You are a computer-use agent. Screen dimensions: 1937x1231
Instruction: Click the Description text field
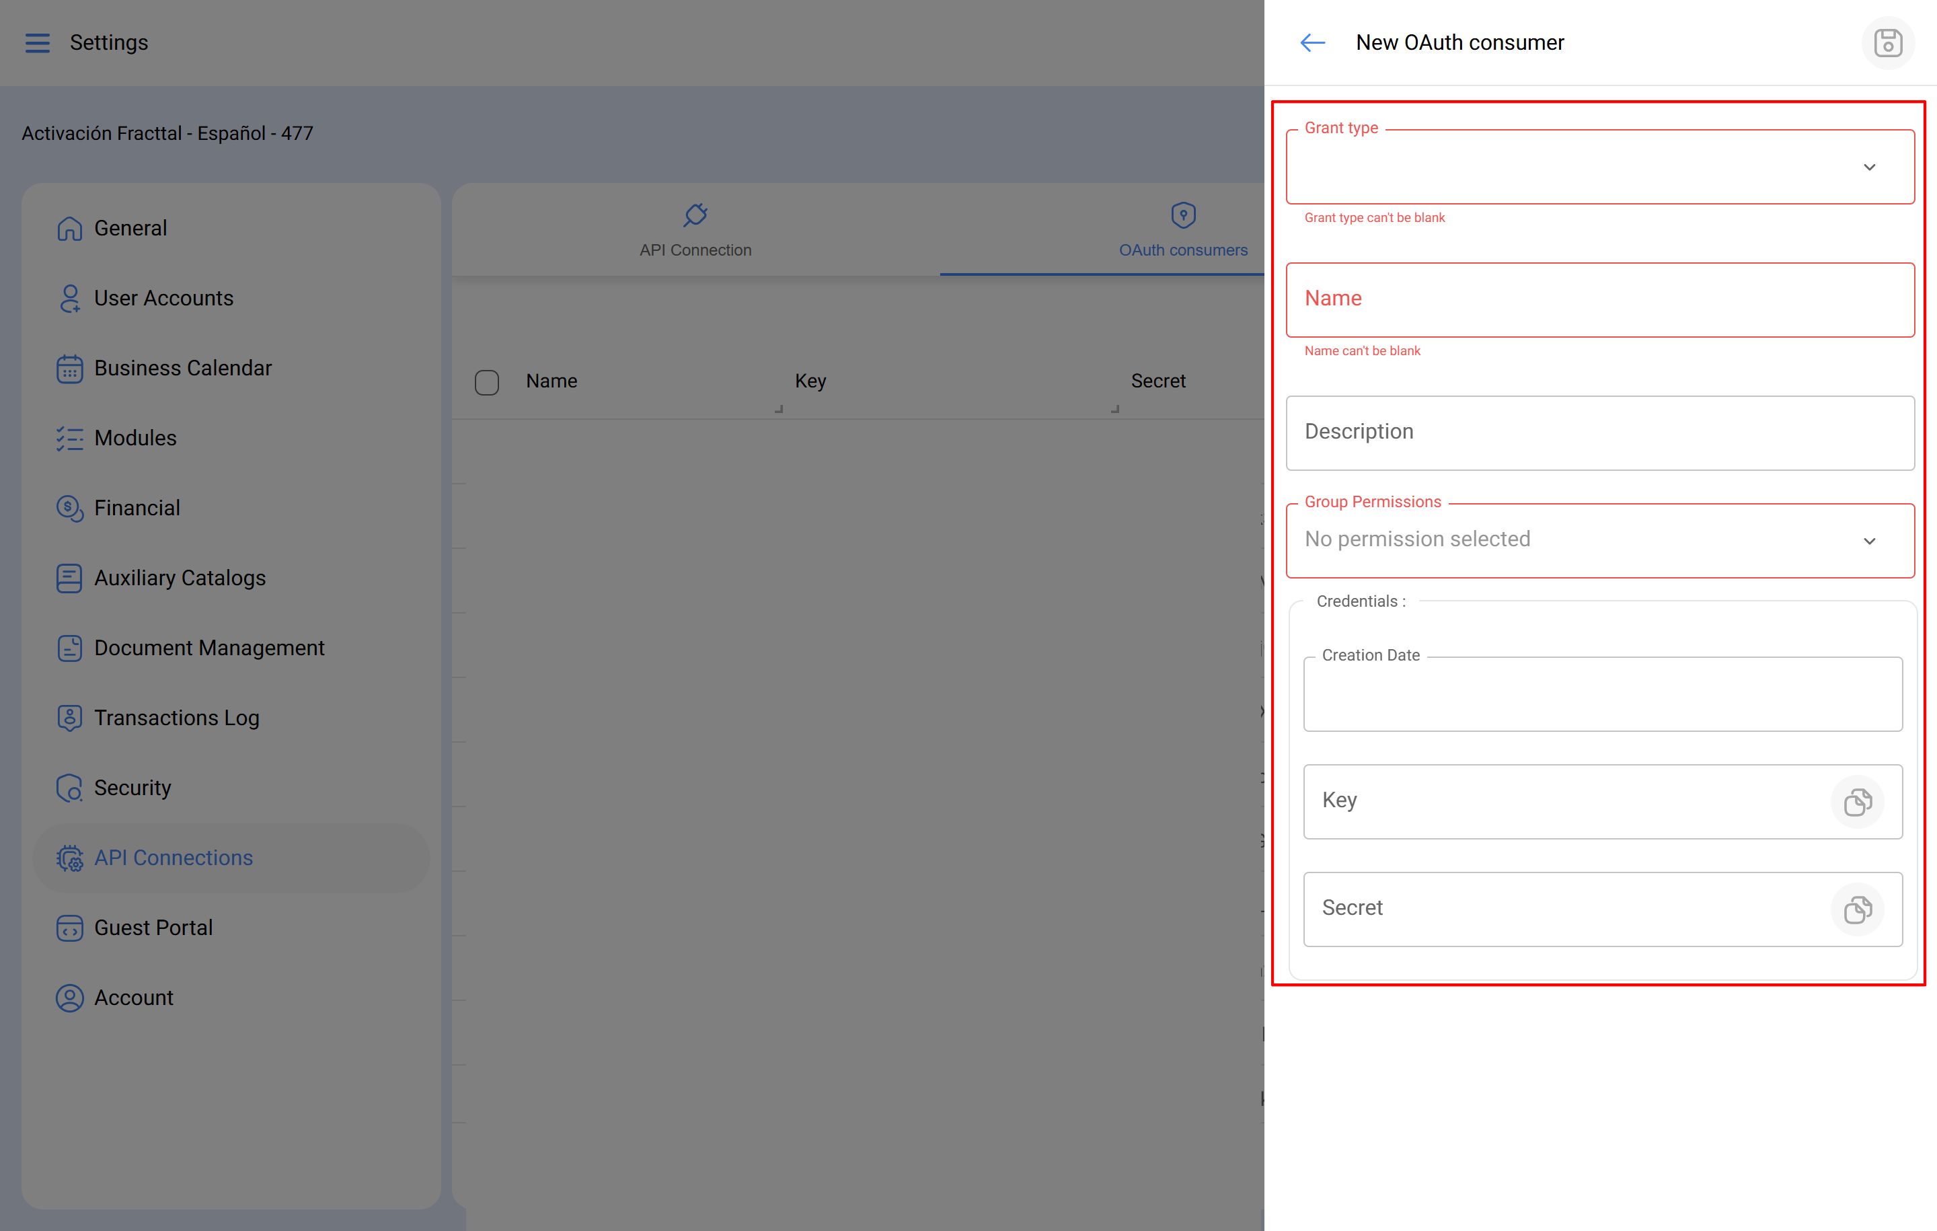pyautogui.click(x=1599, y=432)
